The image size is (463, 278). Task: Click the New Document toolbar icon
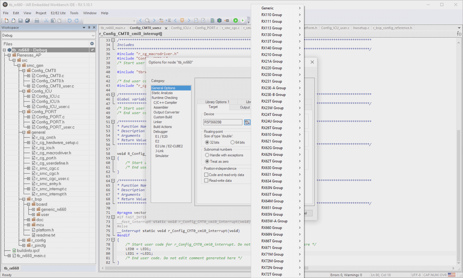pyautogui.click(x=6, y=20)
